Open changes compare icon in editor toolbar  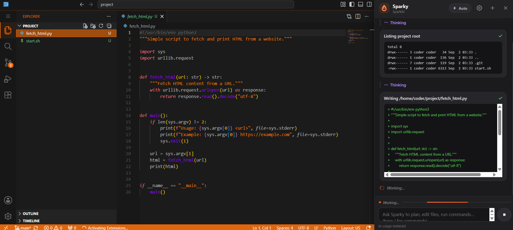(x=349, y=16)
